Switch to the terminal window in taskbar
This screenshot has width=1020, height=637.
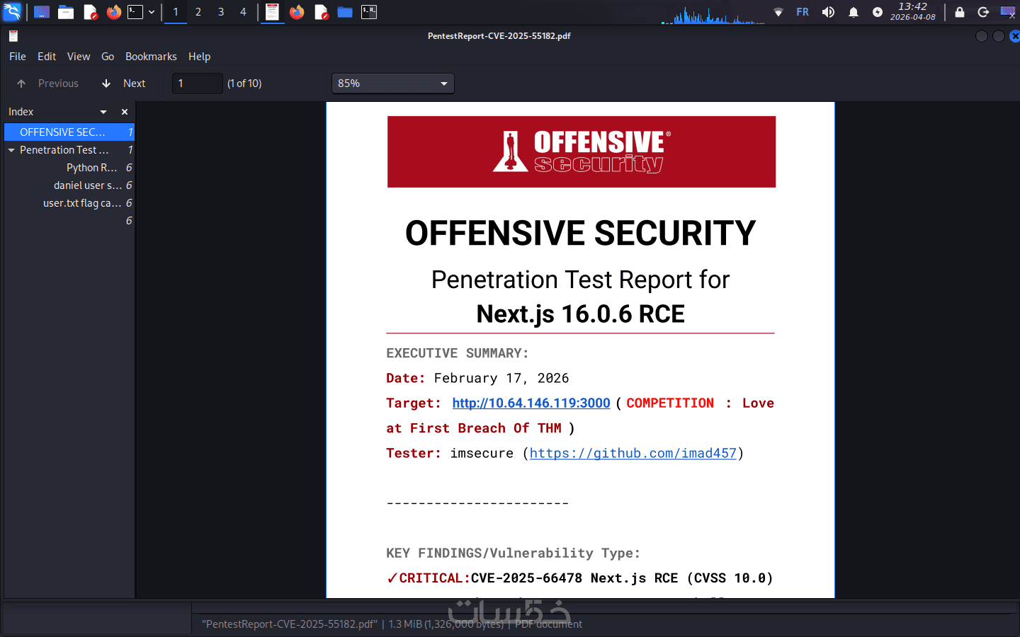pos(369,12)
